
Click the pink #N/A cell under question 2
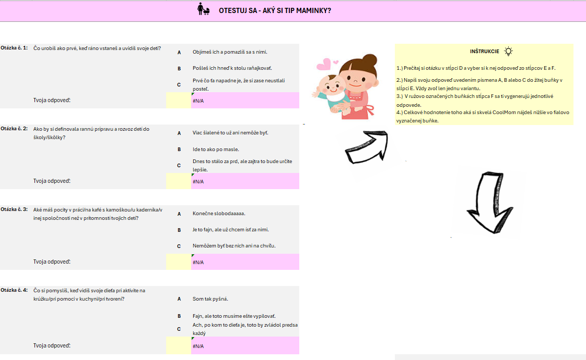coord(245,181)
